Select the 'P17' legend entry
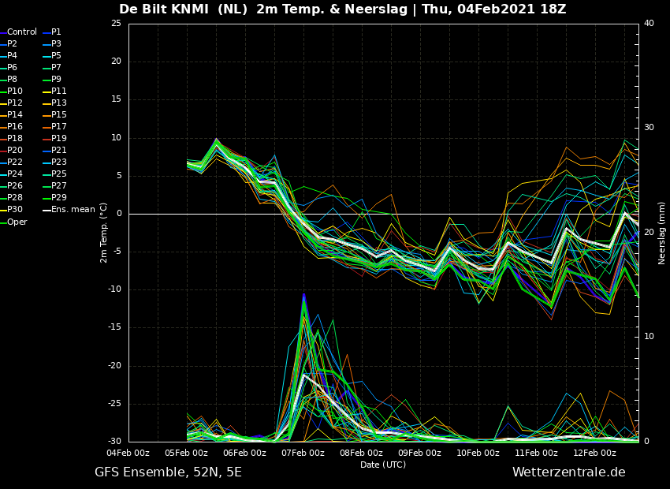 [54, 126]
